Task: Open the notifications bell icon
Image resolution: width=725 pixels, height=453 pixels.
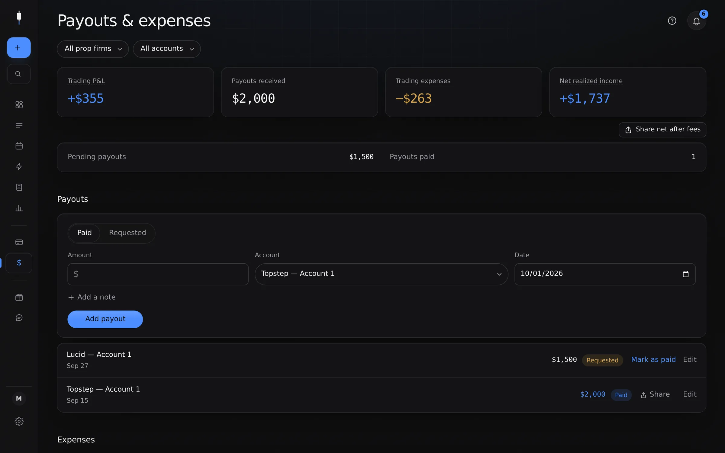Action: (696, 21)
